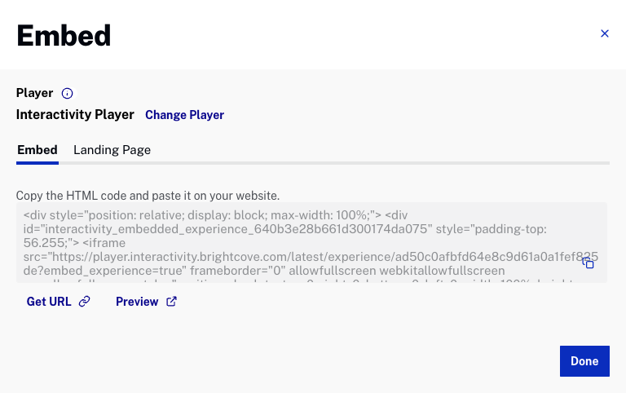Click the Get URL link text

click(49, 302)
